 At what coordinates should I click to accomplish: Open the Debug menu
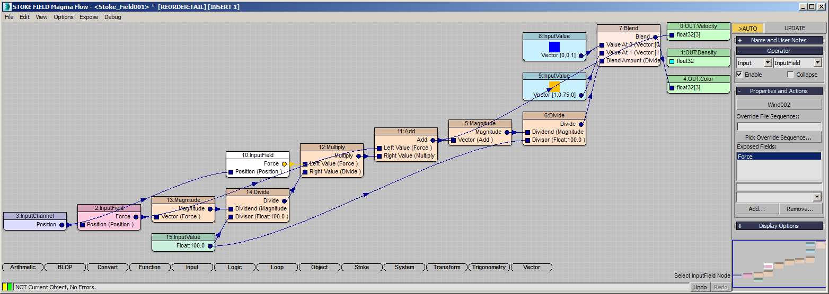click(112, 17)
